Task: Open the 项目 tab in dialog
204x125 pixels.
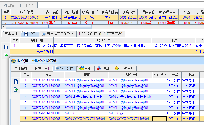Action: coord(103,68)
